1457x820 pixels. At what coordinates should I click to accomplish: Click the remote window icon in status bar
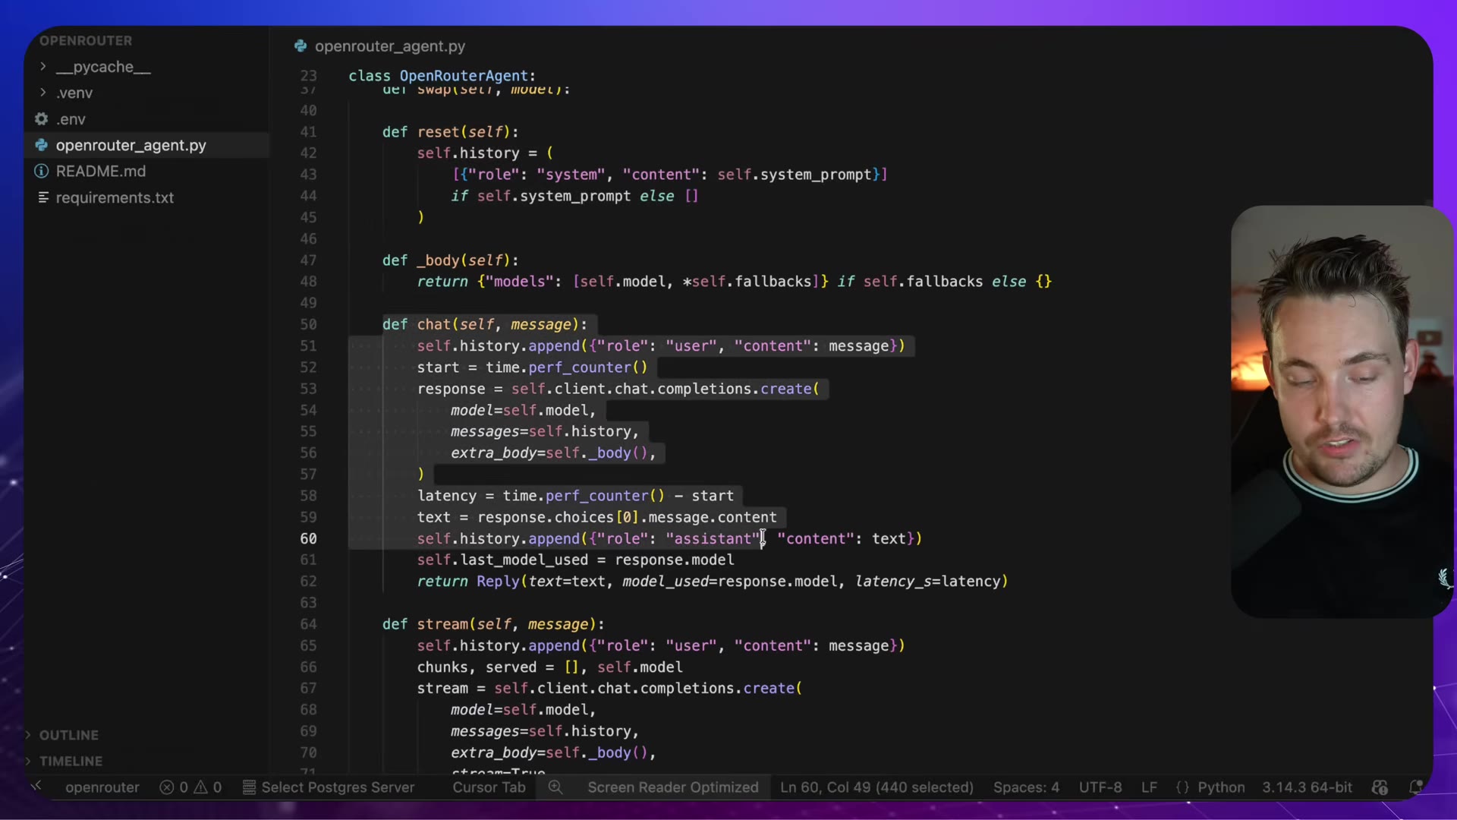[x=36, y=787]
